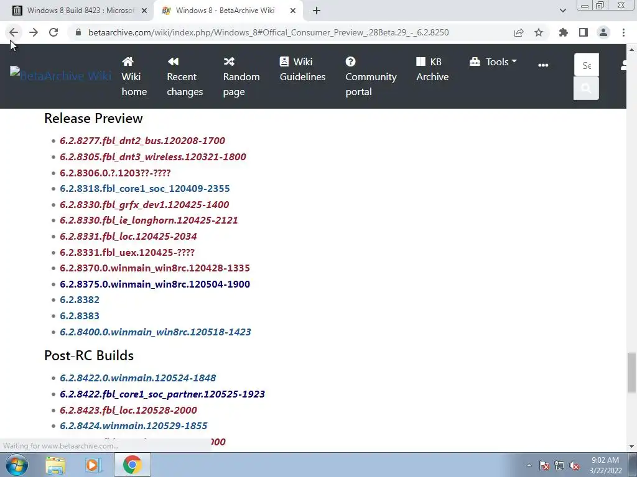Viewport: 637px width, 477px height.
Task: Open build 6.2.8330.fbl_ie_longhorn.120425-2121
Action: pos(149,220)
